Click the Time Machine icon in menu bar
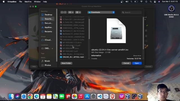Viewport: 180px width, 101px height. [x=146, y=2]
